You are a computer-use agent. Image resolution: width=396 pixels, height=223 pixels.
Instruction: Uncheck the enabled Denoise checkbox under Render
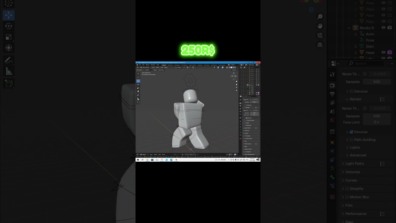(246, 118)
